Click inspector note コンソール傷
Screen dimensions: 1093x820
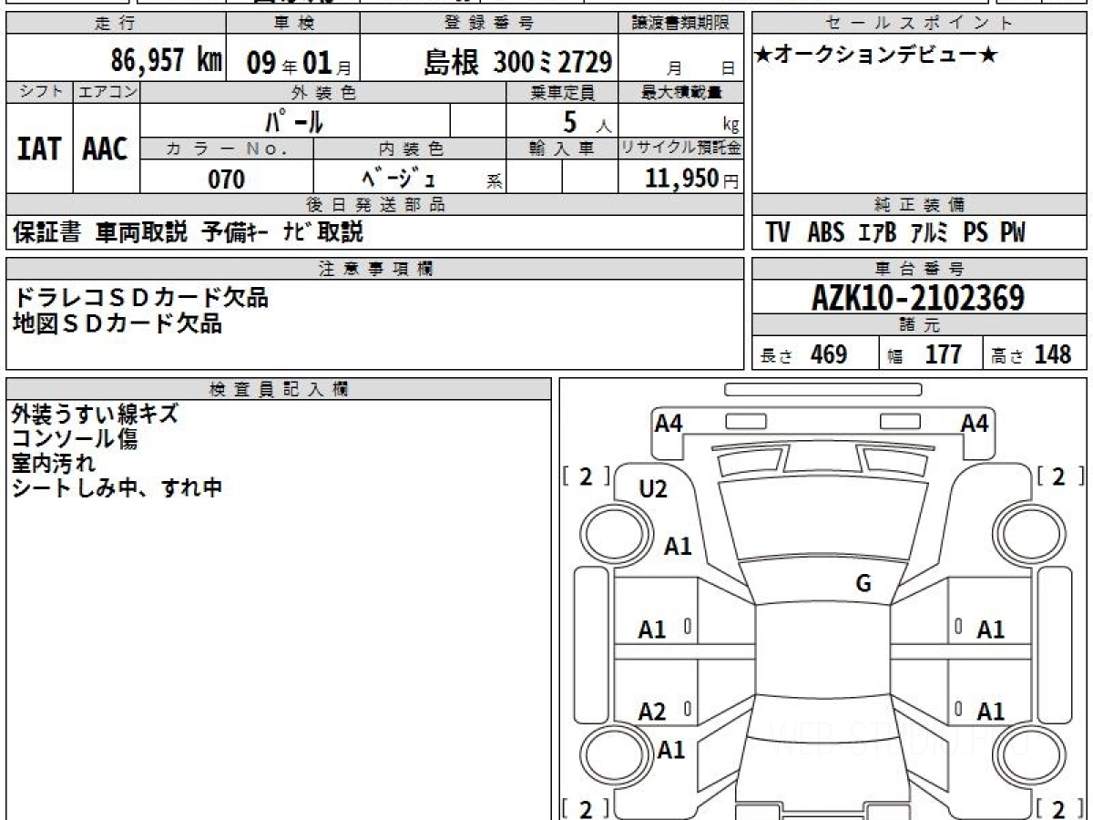pyautogui.click(x=75, y=438)
